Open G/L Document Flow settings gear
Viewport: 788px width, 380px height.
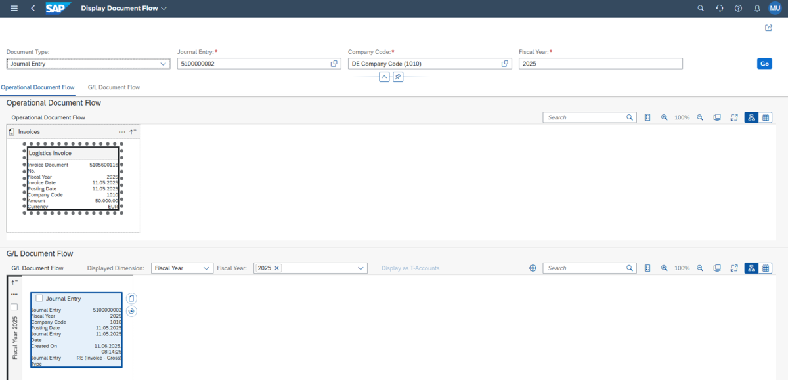pos(533,268)
